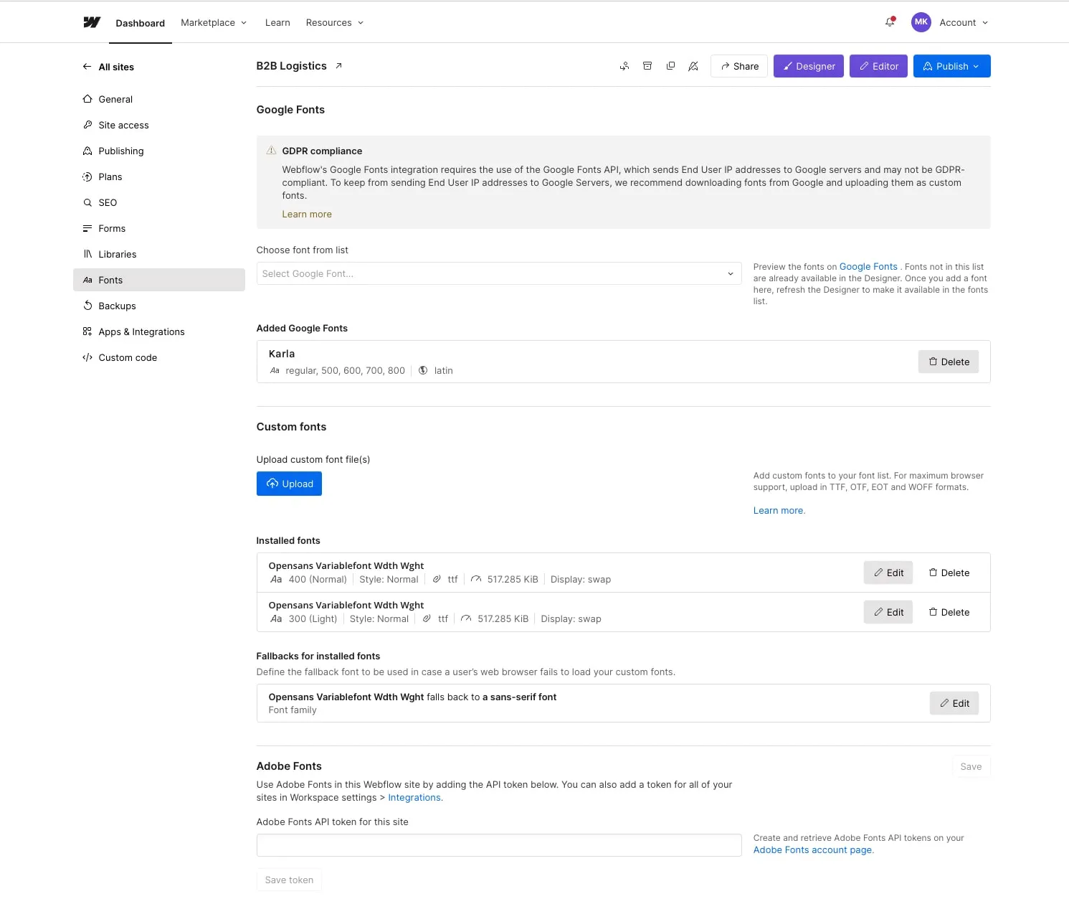Click the Plans icon in sidebar
The image size is (1069, 899).
pos(87,176)
